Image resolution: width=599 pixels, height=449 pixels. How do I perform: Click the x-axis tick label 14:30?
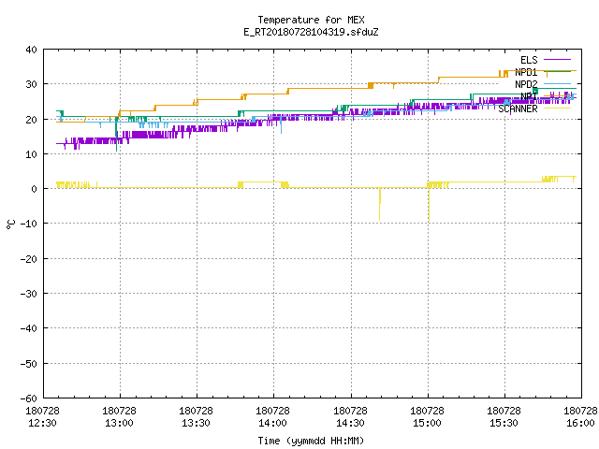(350, 423)
